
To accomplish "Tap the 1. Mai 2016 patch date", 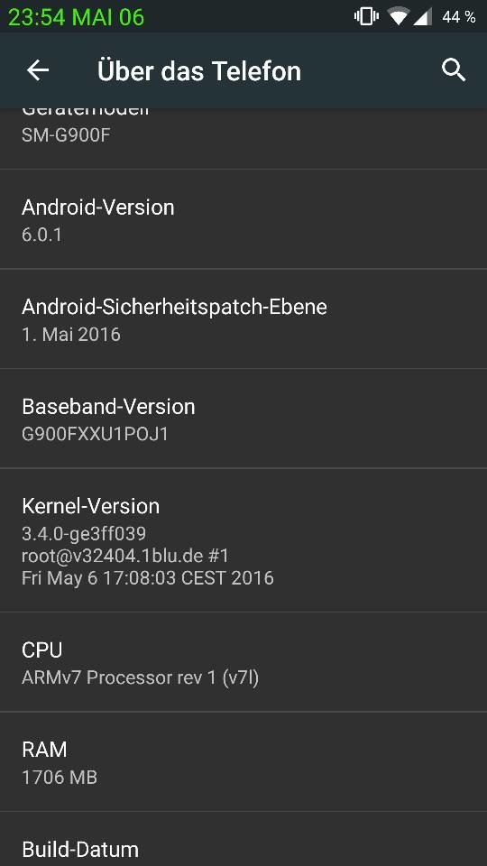I will coord(71,334).
